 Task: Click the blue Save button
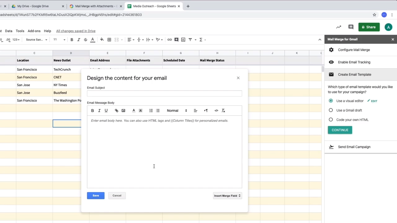(96, 195)
